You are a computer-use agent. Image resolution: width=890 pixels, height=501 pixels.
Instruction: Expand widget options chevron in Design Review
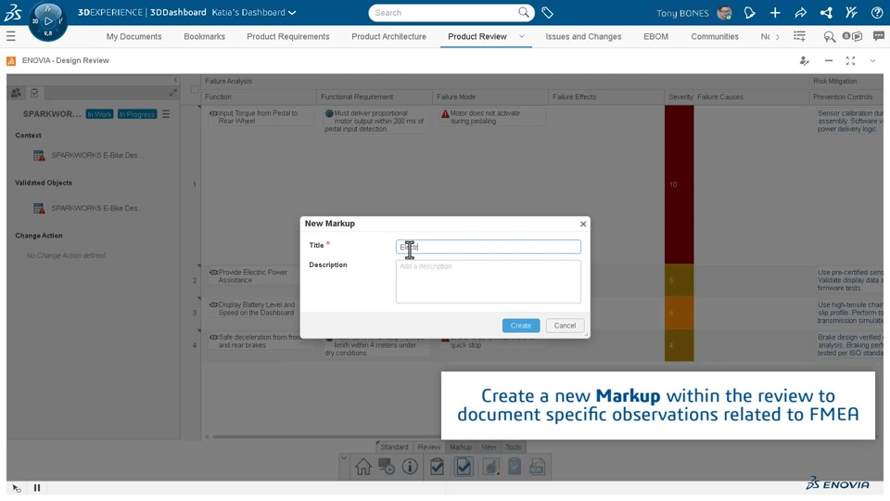(x=872, y=61)
